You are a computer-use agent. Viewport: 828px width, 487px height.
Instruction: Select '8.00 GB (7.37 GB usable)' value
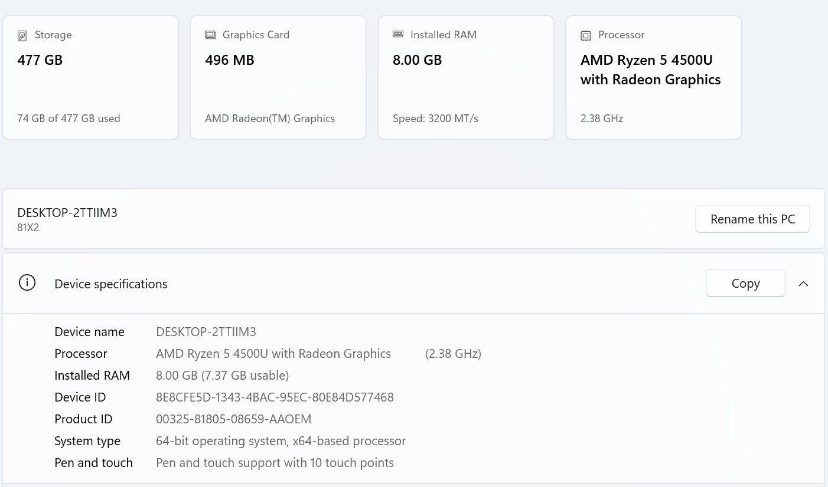point(222,376)
